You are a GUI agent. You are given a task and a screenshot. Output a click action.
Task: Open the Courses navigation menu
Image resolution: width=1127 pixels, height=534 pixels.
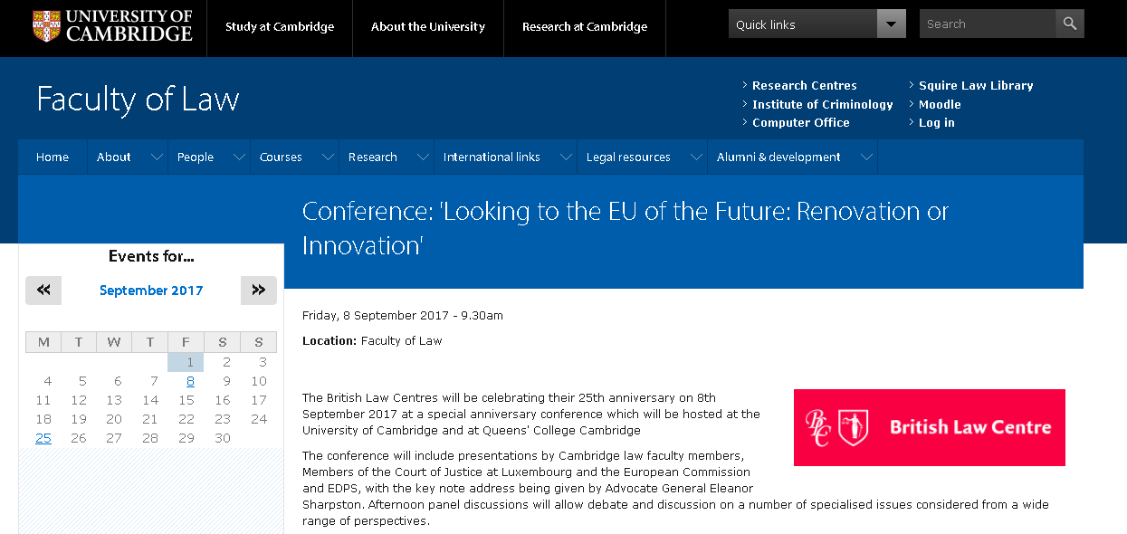tap(281, 157)
